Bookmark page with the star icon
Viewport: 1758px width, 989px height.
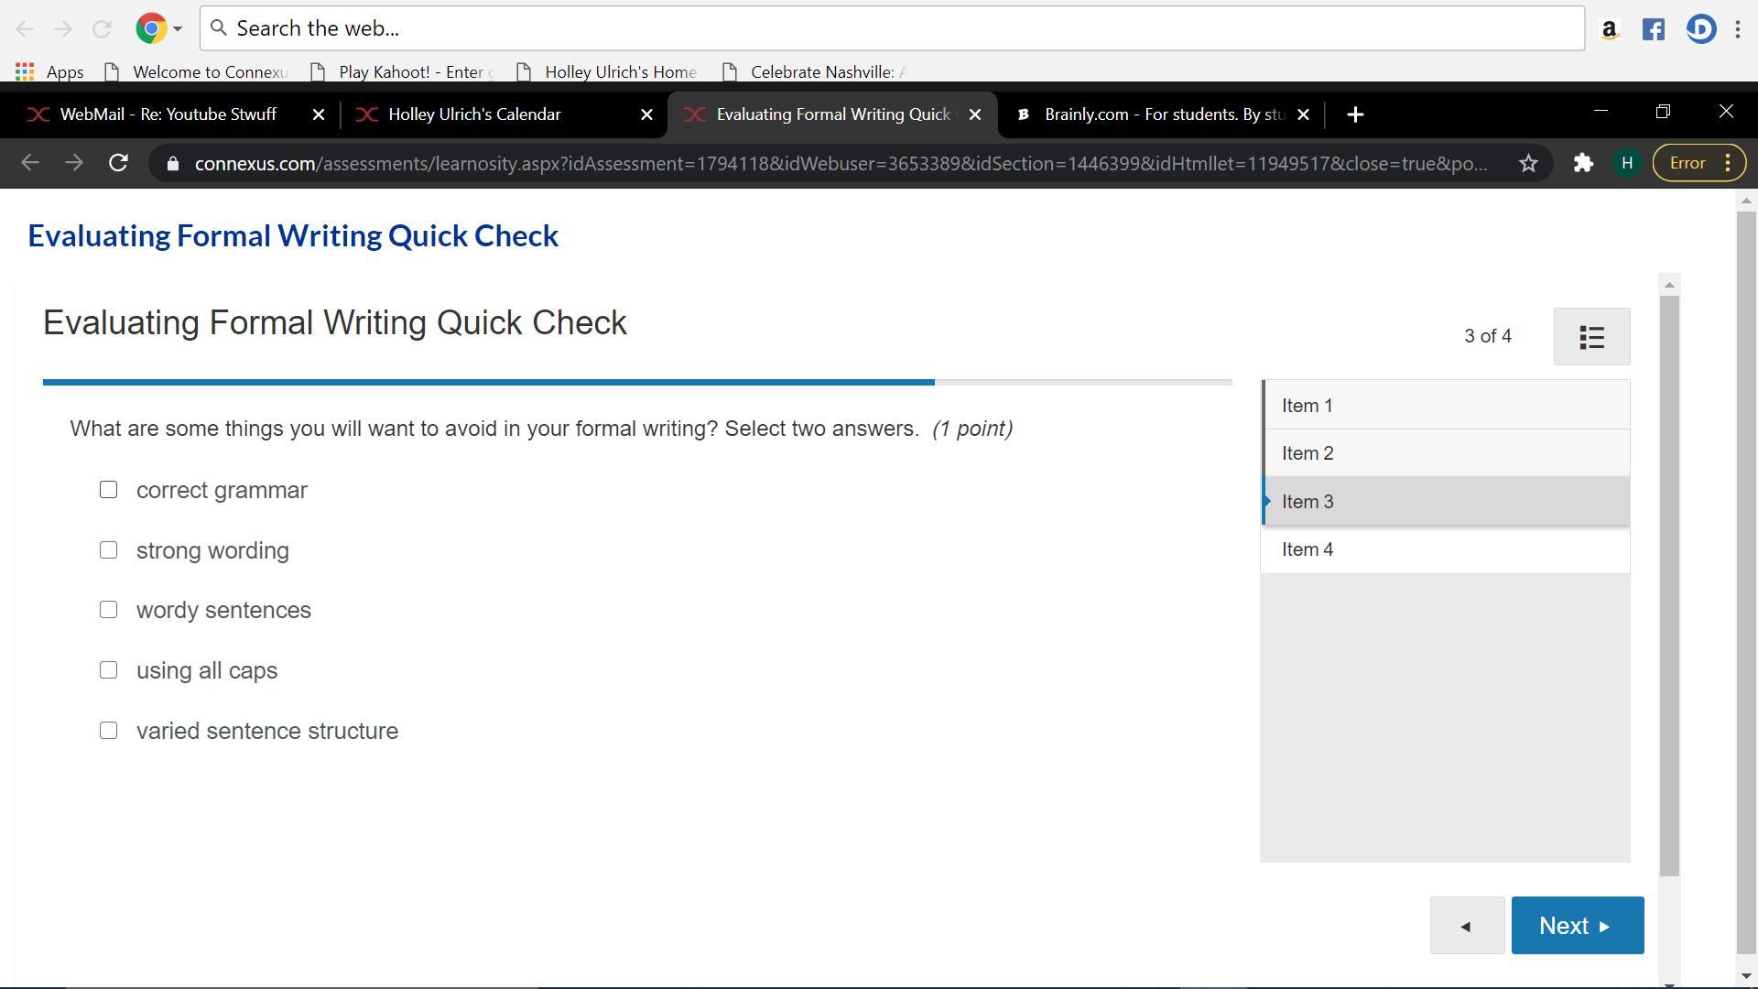(1528, 163)
